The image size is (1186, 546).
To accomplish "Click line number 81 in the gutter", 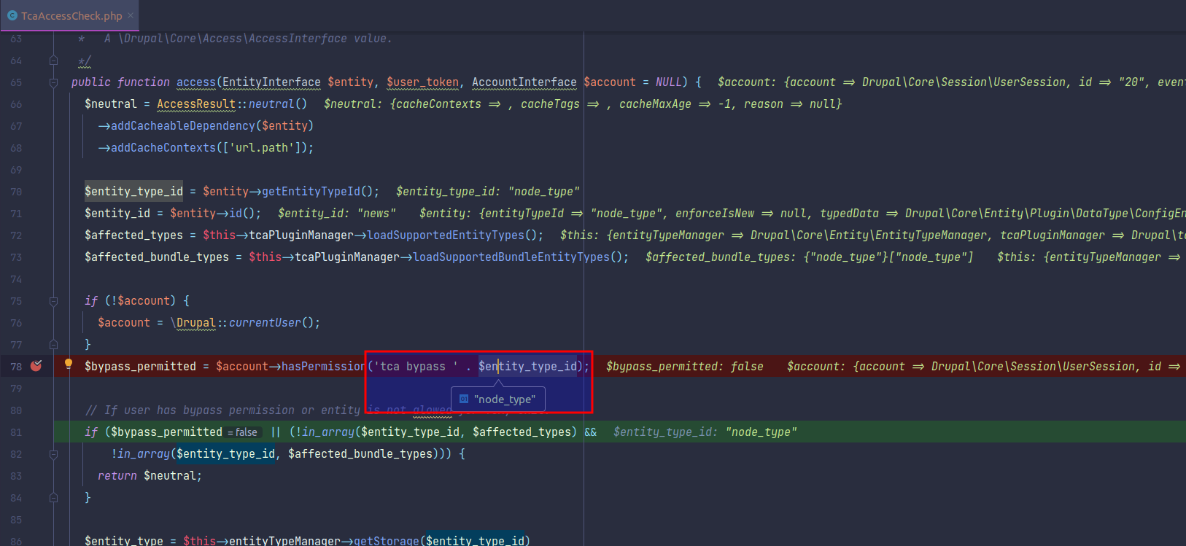I will pyautogui.click(x=16, y=432).
